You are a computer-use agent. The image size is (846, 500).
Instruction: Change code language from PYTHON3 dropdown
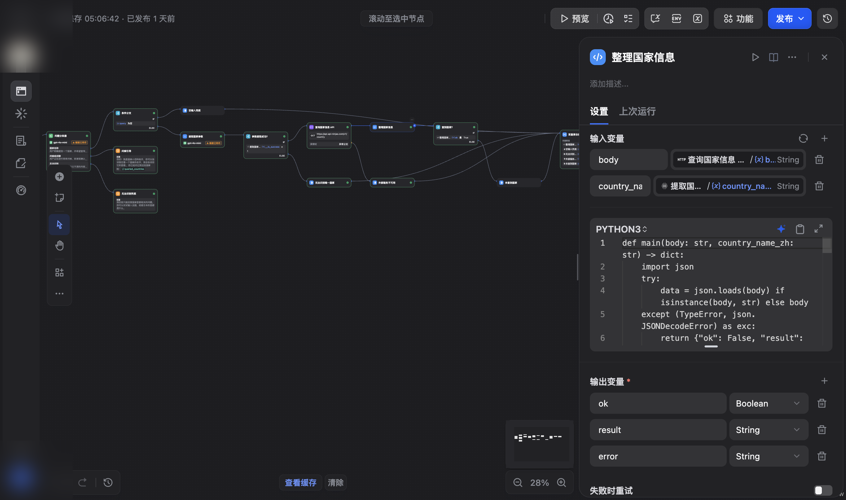tap(622, 229)
